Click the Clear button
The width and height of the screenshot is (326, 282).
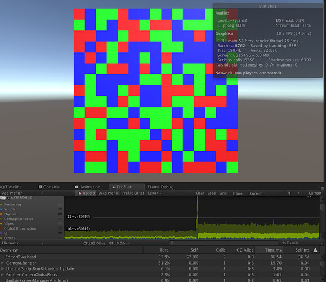(199, 193)
